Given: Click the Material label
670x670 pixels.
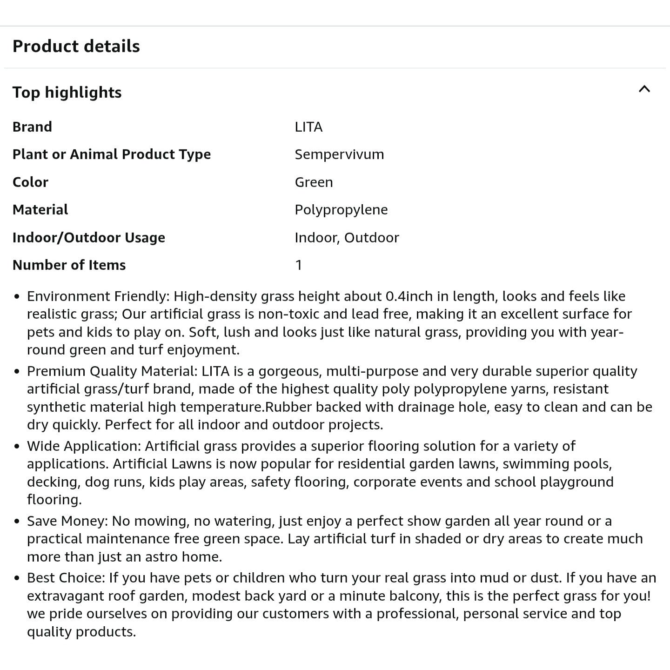Looking at the screenshot, I should coord(40,210).
